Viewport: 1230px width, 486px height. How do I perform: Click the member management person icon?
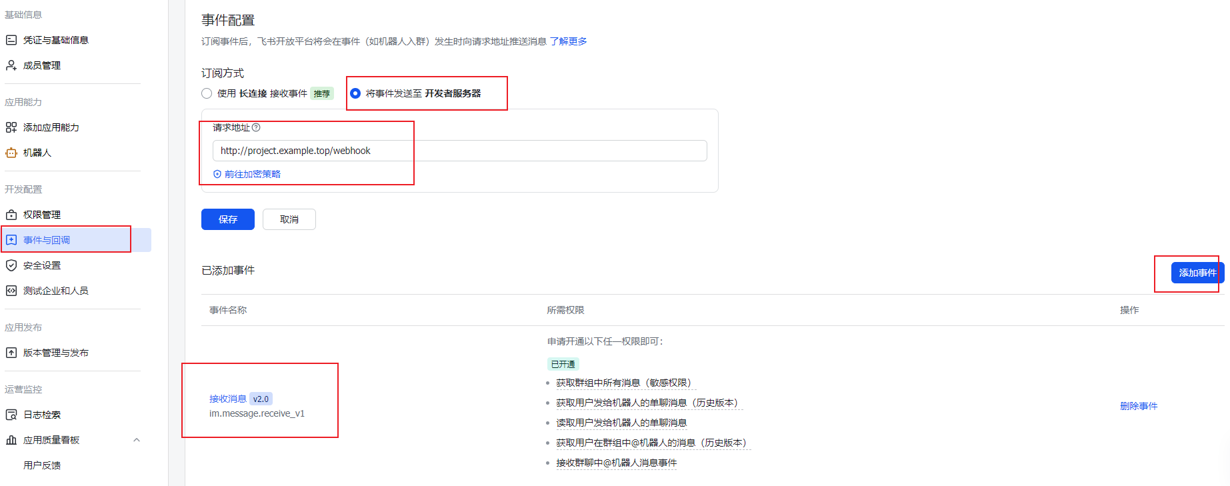tap(11, 65)
